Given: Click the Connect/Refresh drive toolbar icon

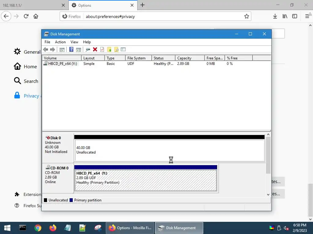Looking at the screenshot, I should pyautogui.click(x=88, y=50).
